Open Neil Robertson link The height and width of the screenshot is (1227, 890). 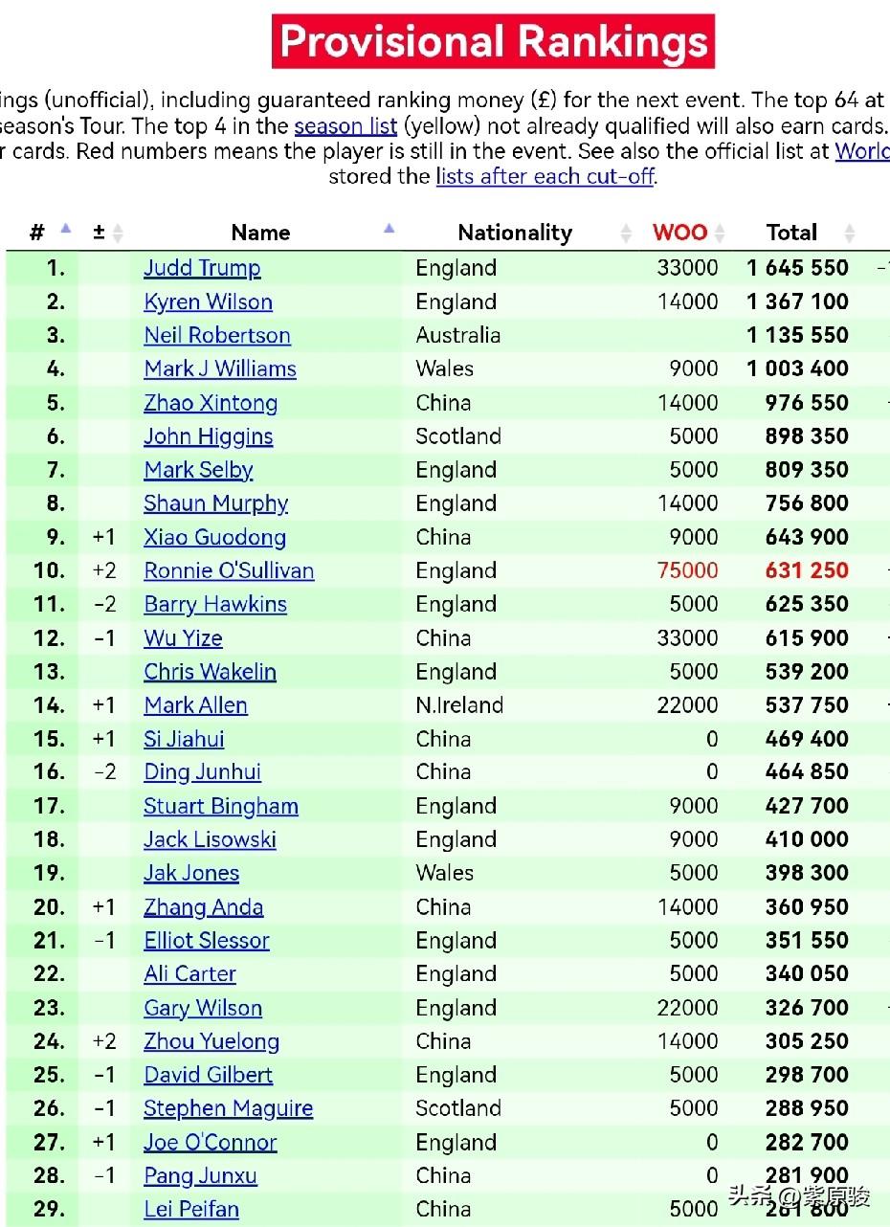217,335
